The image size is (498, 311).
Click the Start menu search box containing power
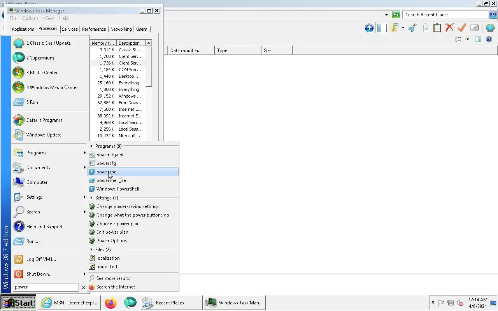coord(46,287)
